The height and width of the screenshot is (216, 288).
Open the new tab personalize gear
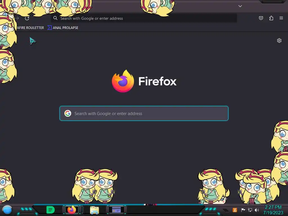[x=279, y=40]
